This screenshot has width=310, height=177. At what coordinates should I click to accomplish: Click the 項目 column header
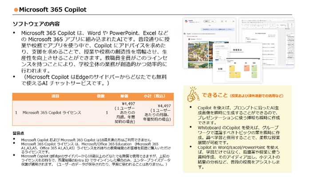(56, 96)
